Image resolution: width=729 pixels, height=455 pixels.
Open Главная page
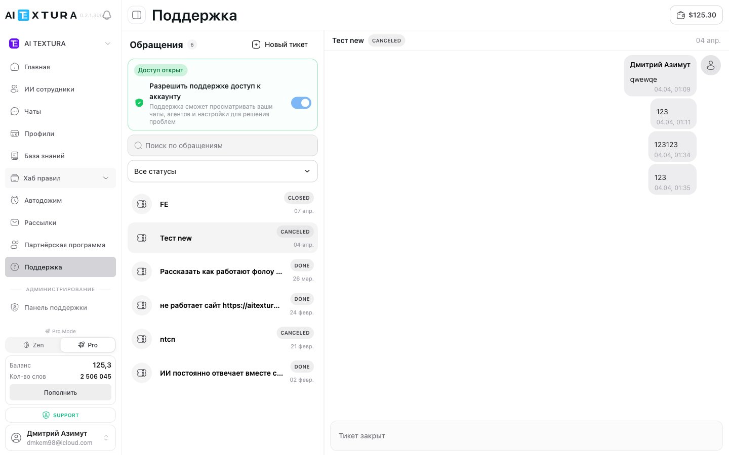tap(61, 67)
